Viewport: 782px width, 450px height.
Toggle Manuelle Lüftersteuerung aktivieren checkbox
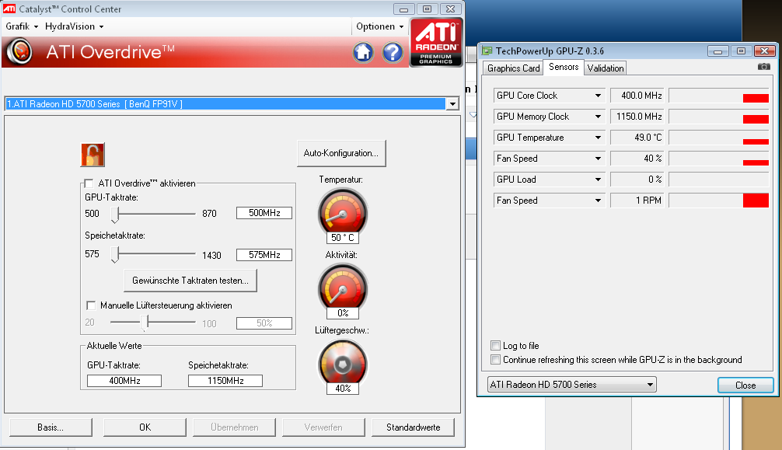pyautogui.click(x=91, y=305)
